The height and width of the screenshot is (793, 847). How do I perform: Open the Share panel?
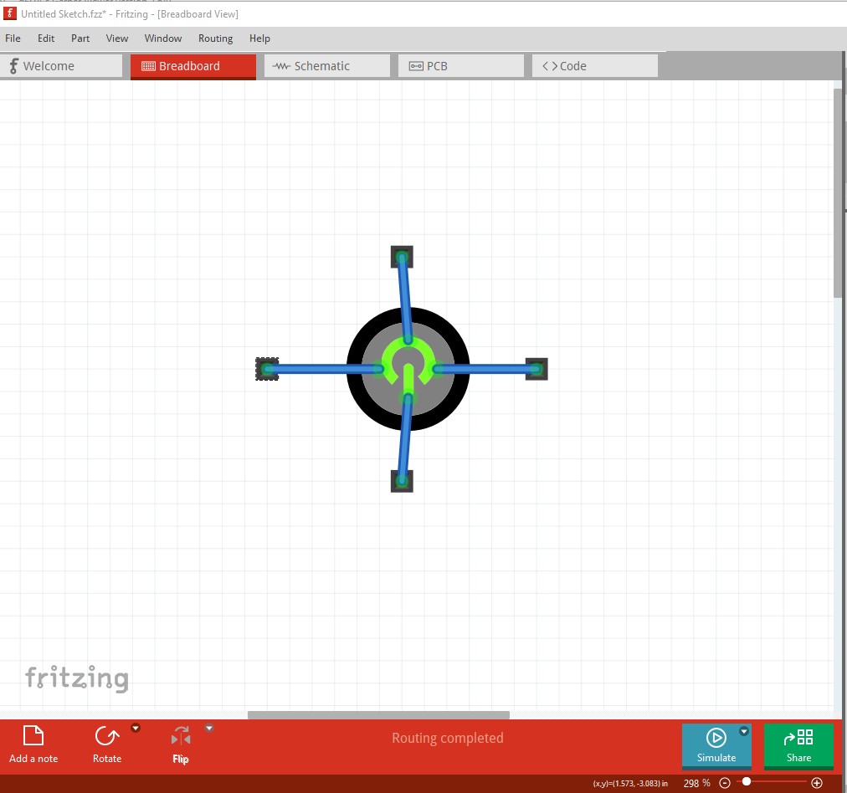pyautogui.click(x=798, y=745)
